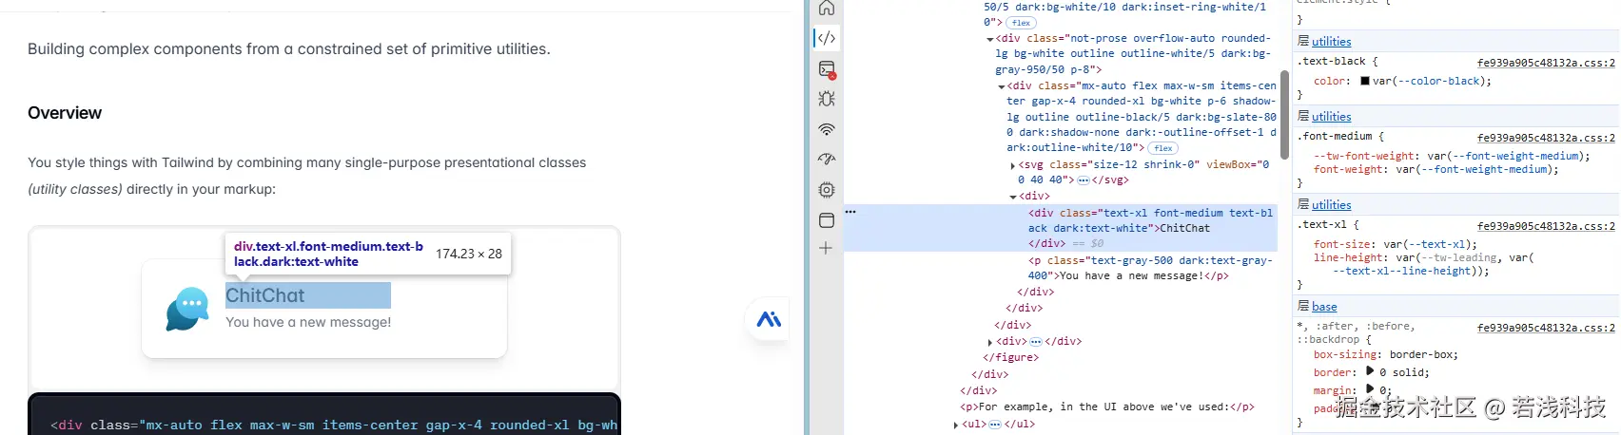Click the font-size var(--text-xl) declaration

coord(1396,244)
